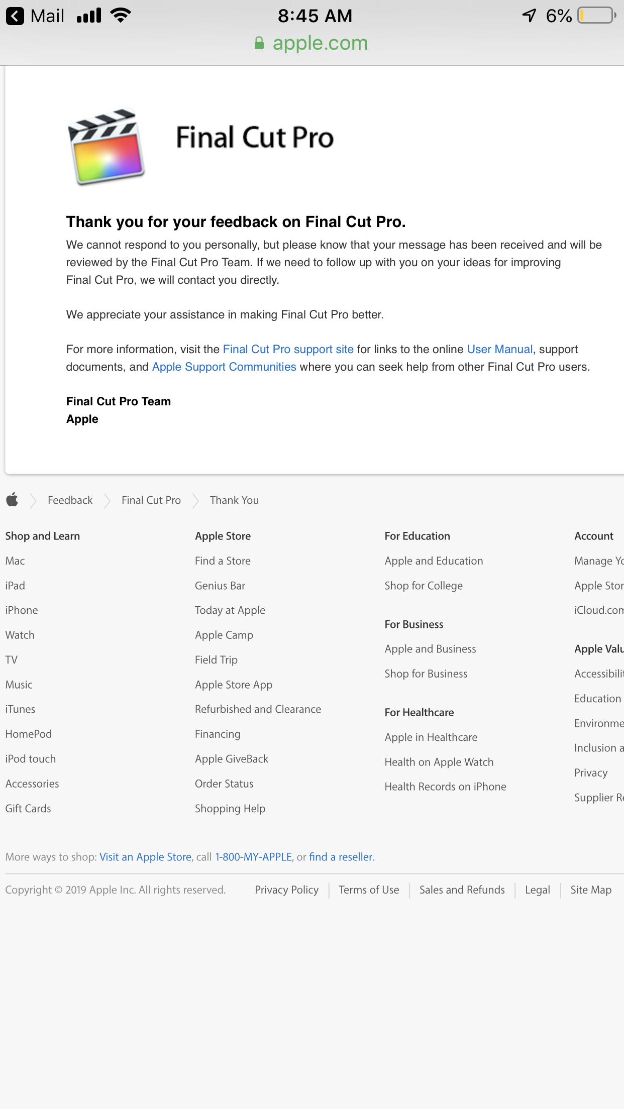
Task: Tap the Apple logo in breadcrumb
Action: [13, 500]
